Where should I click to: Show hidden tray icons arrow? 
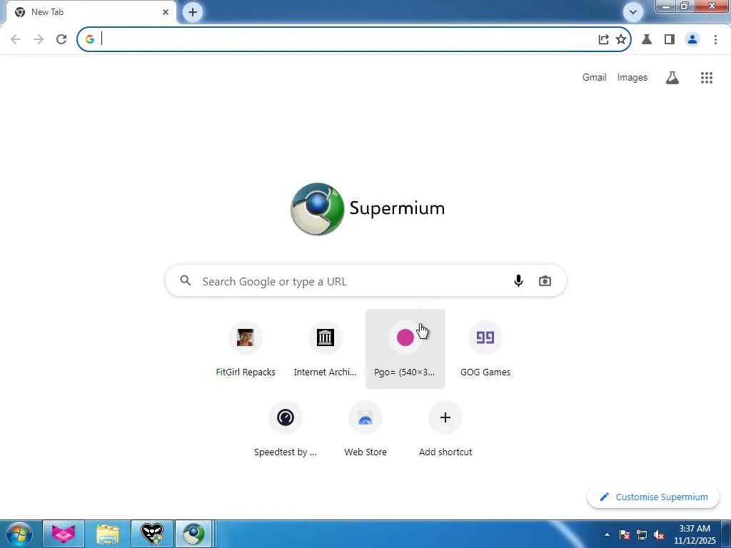pos(607,534)
